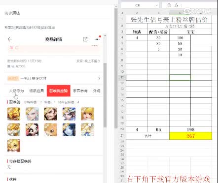Screen dimensions: 218x183
Task: Select the cell containing 38
Action: coord(180,49)
